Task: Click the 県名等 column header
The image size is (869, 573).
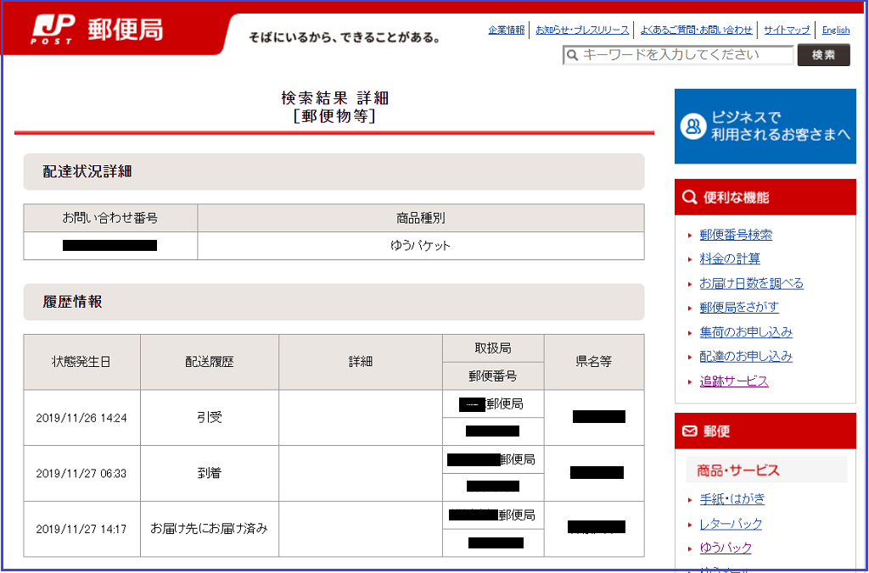Action: click(593, 362)
